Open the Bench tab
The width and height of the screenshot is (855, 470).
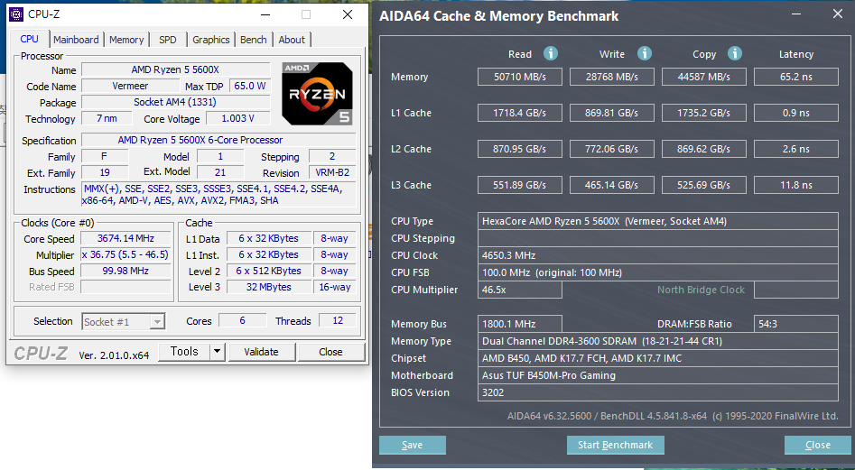254,40
